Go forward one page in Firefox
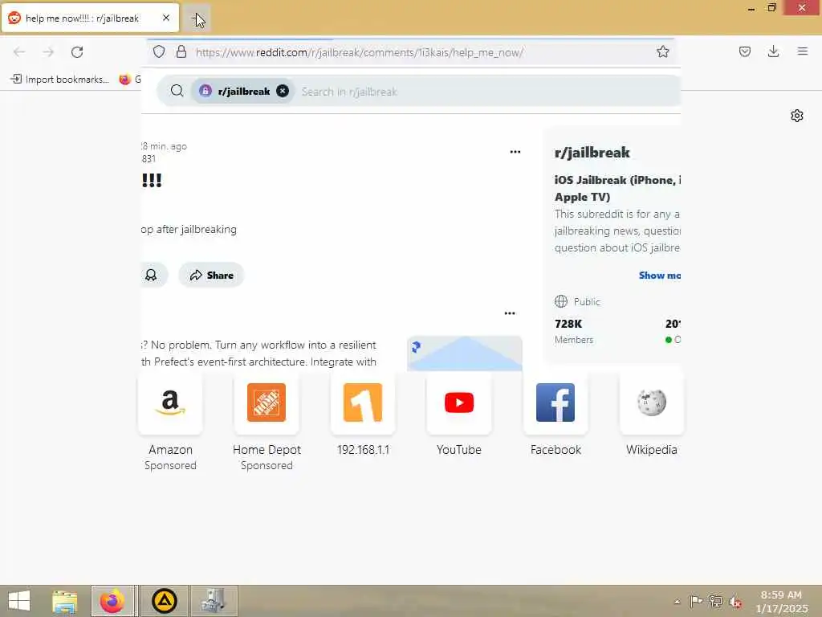The width and height of the screenshot is (822, 617). (x=48, y=52)
